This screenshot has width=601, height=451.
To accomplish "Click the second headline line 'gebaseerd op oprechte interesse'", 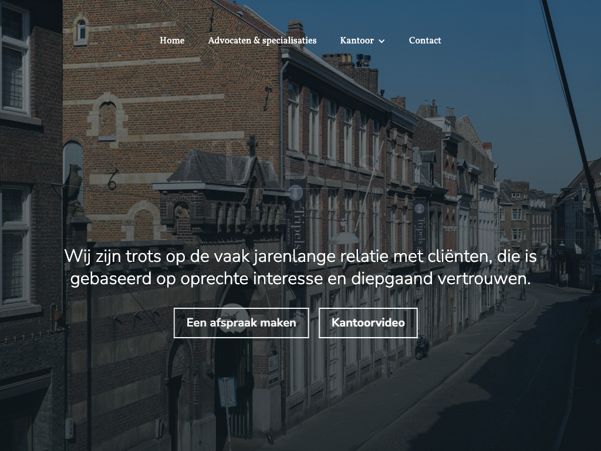I will [x=300, y=278].
